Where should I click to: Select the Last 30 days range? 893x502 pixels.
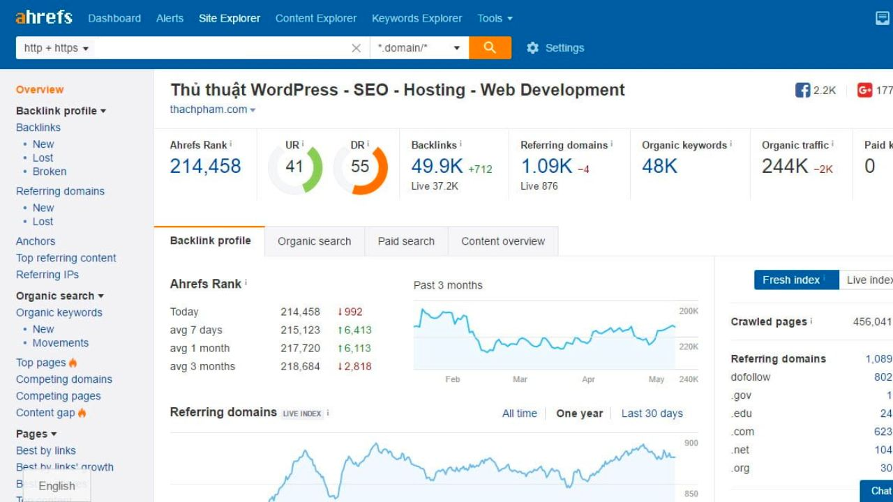click(x=652, y=413)
